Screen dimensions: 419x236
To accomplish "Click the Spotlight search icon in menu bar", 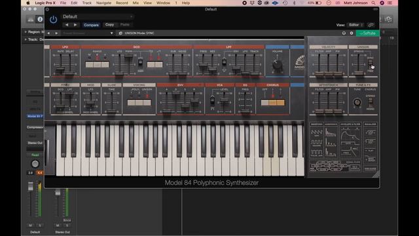I will point(373,3).
